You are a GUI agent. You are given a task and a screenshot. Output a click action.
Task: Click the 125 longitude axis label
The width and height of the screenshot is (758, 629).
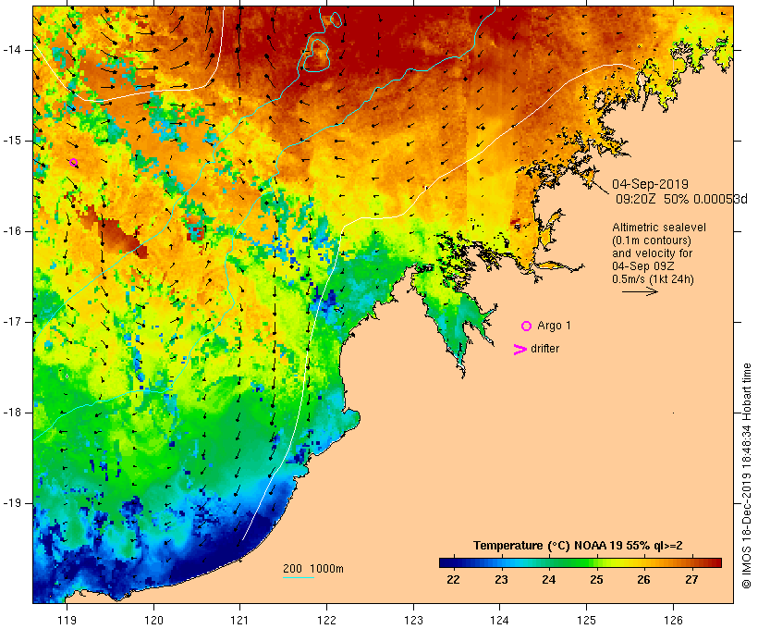point(586,620)
